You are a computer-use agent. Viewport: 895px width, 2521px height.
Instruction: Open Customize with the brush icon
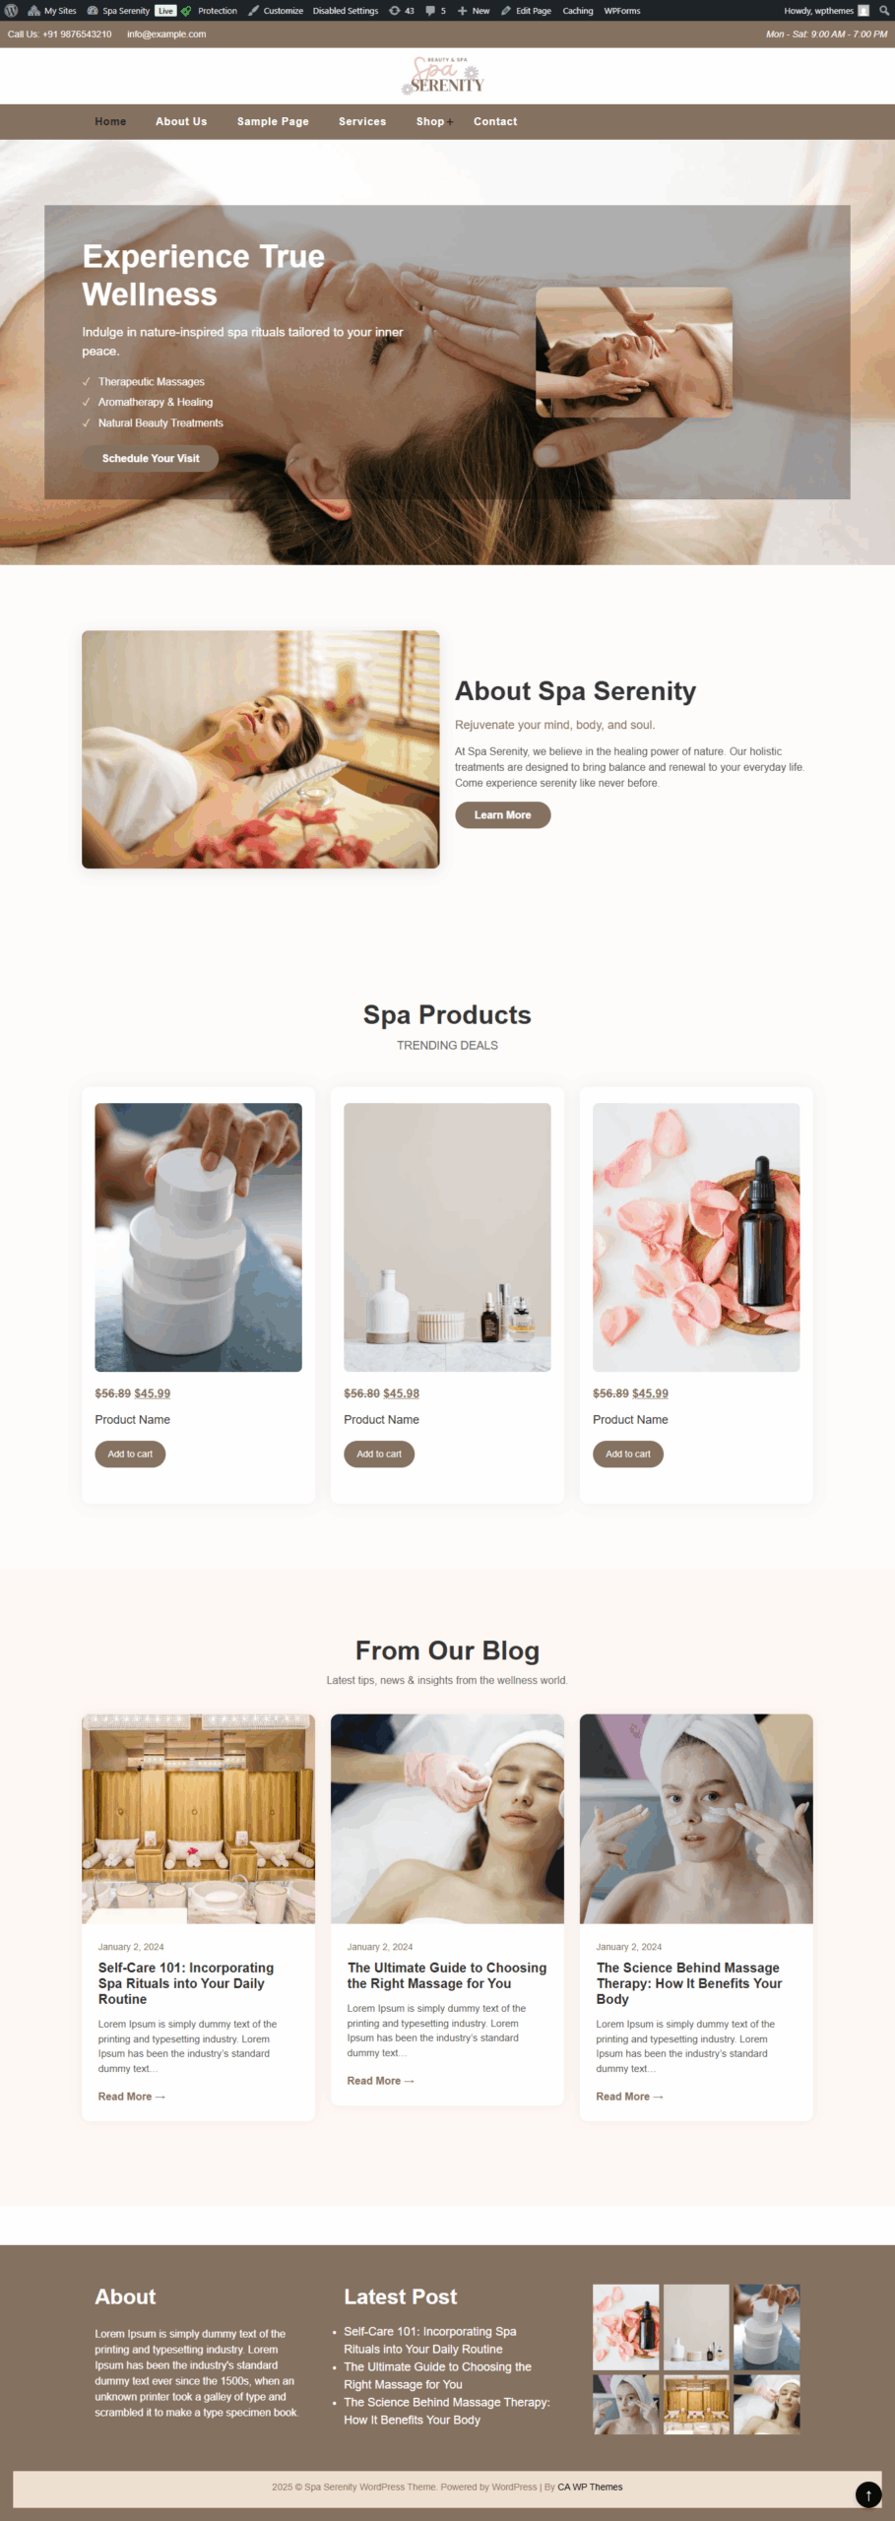[276, 11]
